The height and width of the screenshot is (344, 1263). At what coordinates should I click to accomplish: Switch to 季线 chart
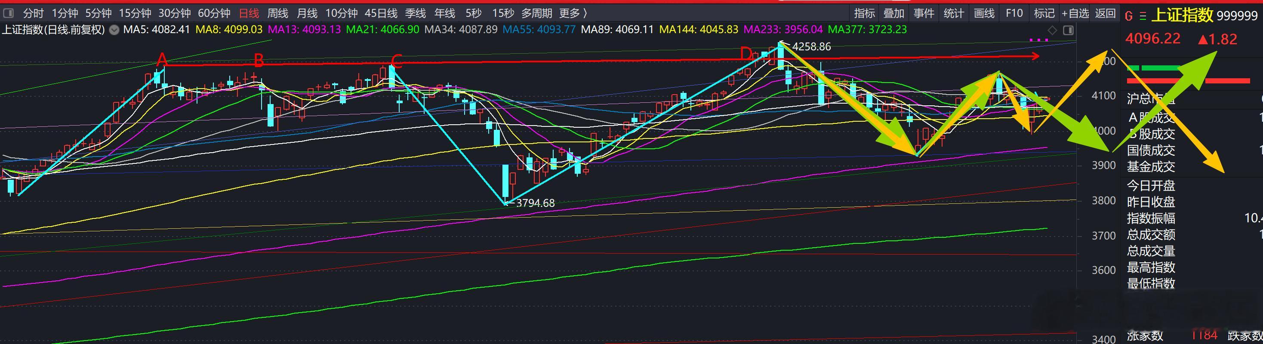click(x=415, y=13)
